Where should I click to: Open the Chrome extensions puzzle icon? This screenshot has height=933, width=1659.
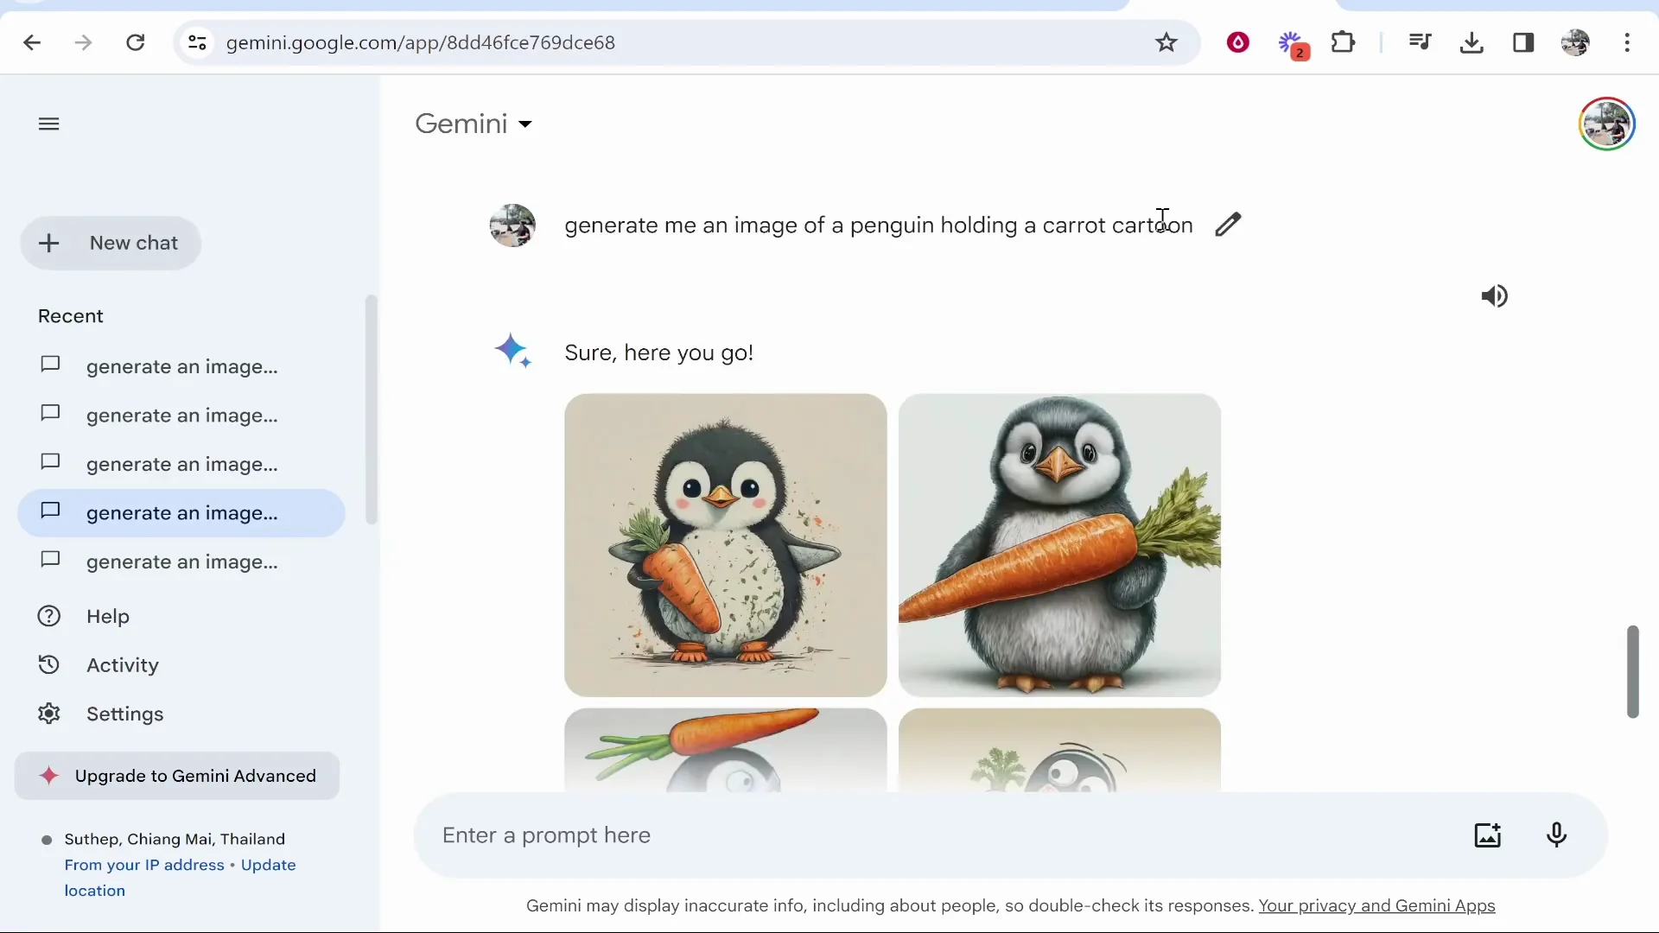(x=1344, y=42)
